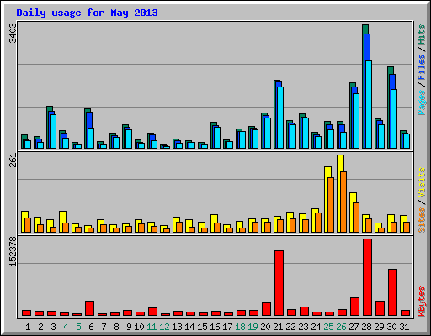This screenshot has width=431, height=336.
Task: Click the 'Hits' legend label
Action: 421,34
